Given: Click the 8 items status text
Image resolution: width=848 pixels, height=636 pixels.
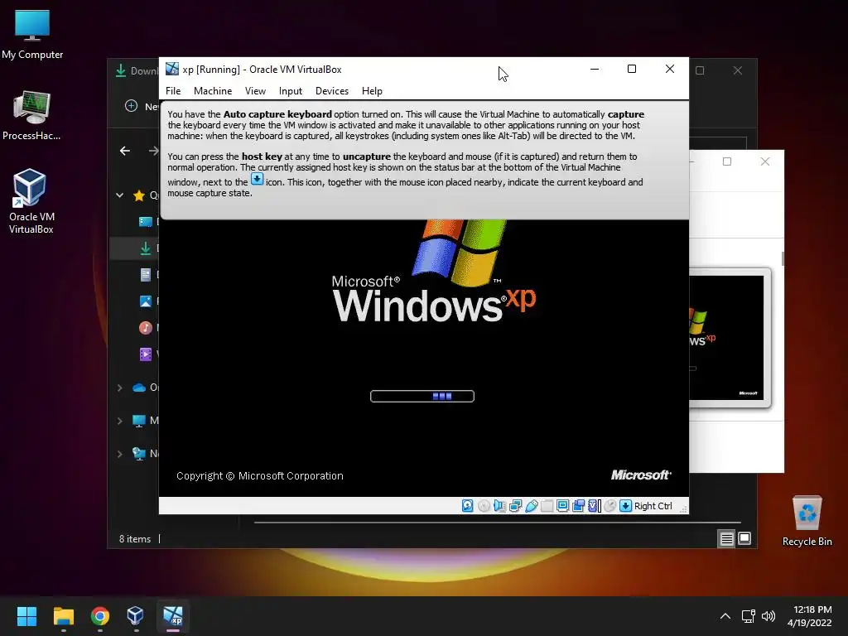Looking at the screenshot, I should tap(135, 538).
